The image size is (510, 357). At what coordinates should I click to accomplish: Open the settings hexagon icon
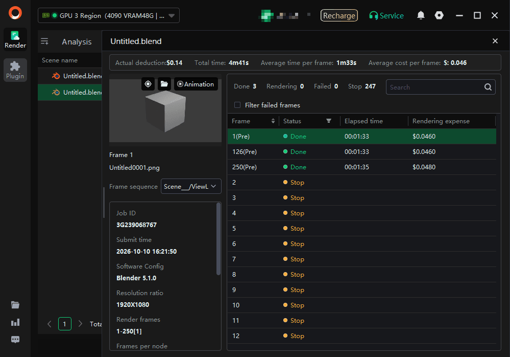pos(439,15)
